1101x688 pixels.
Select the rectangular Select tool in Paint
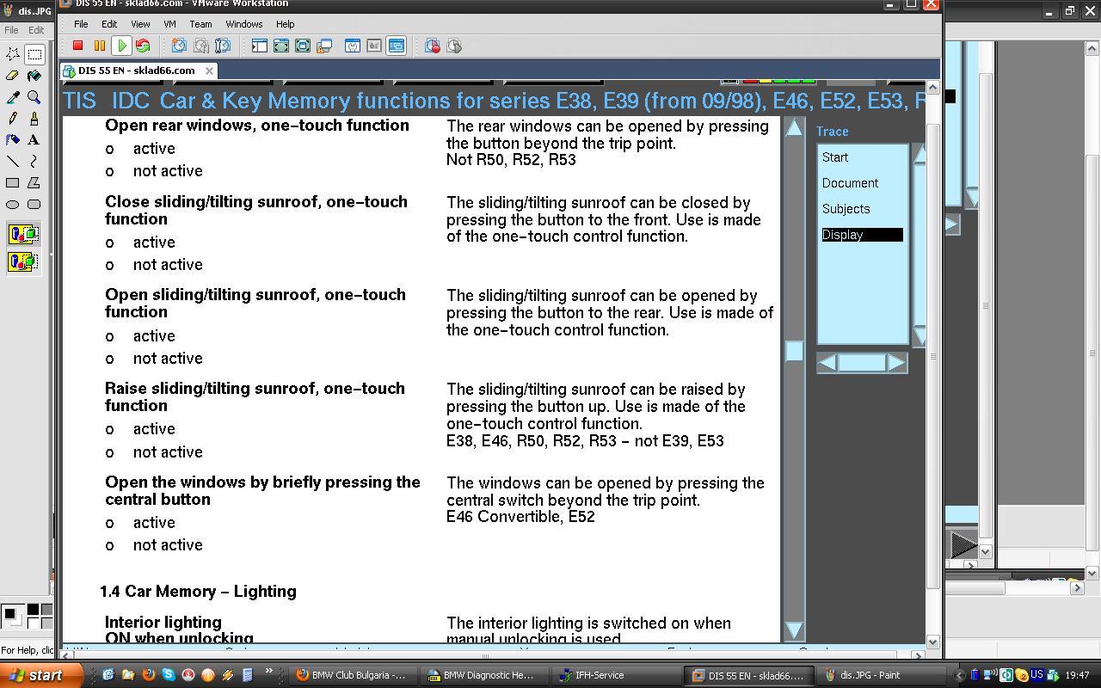pyautogui.click(x=34, y=54)
